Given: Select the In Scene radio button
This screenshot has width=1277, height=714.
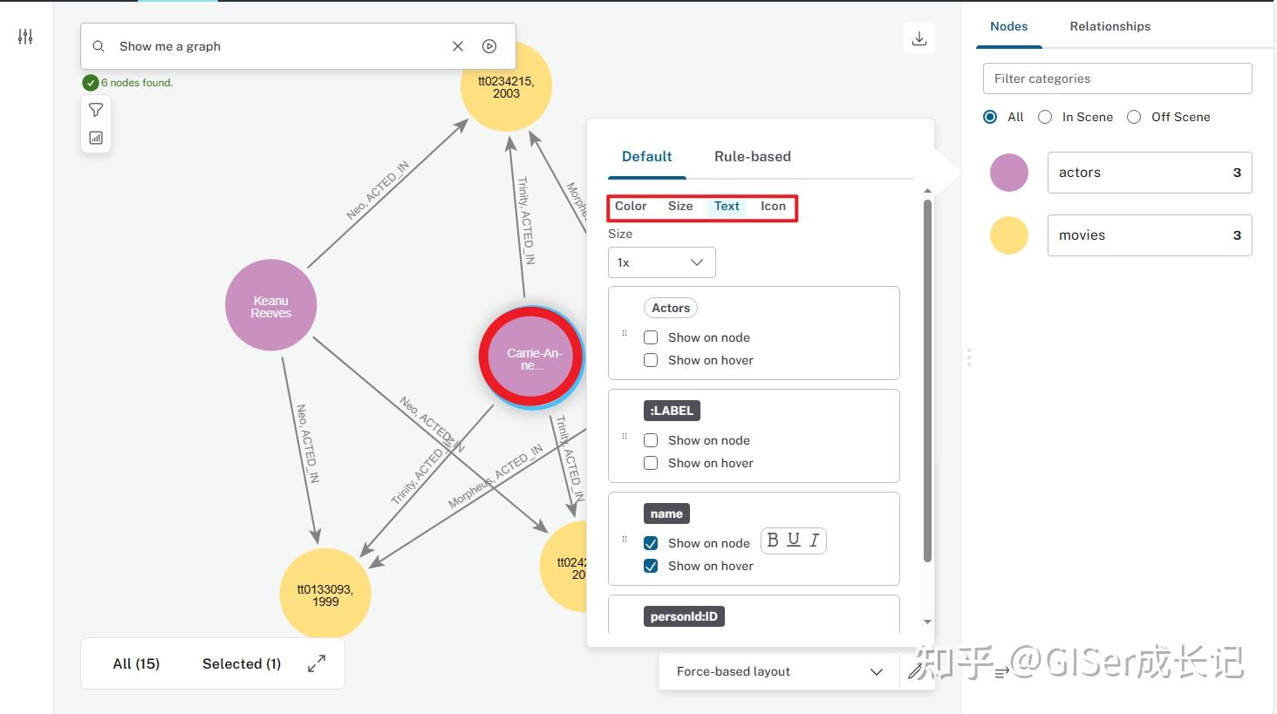Looking at the screenshot, I should click(x=1045, y=116).
